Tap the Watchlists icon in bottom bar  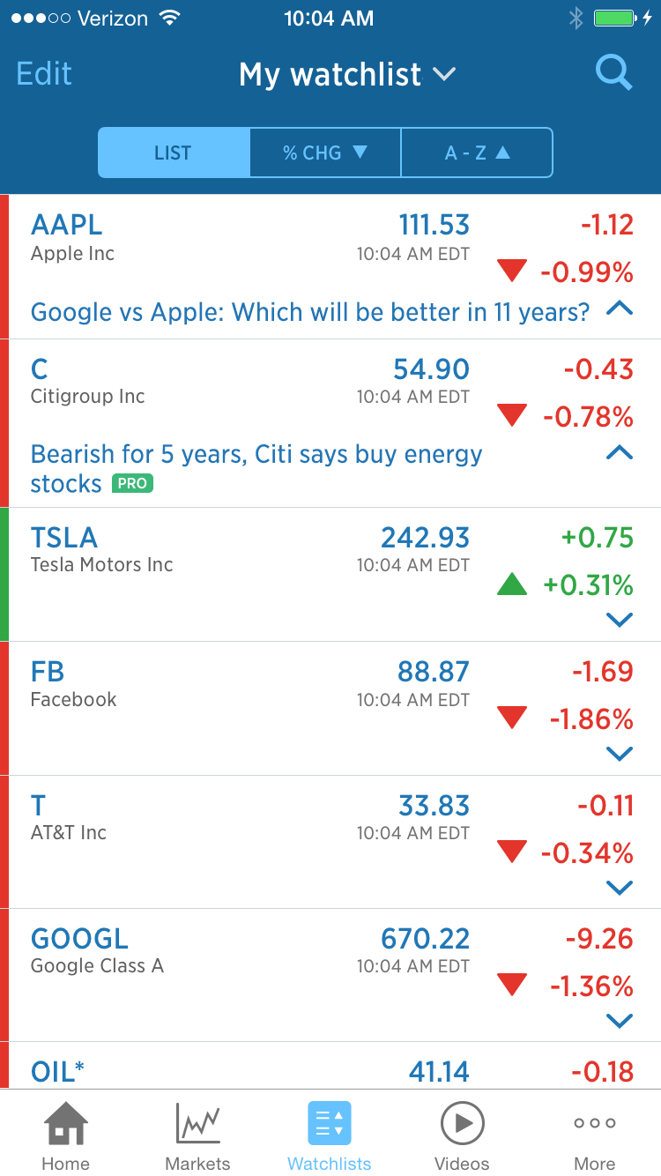click(x=330, y=1124)
